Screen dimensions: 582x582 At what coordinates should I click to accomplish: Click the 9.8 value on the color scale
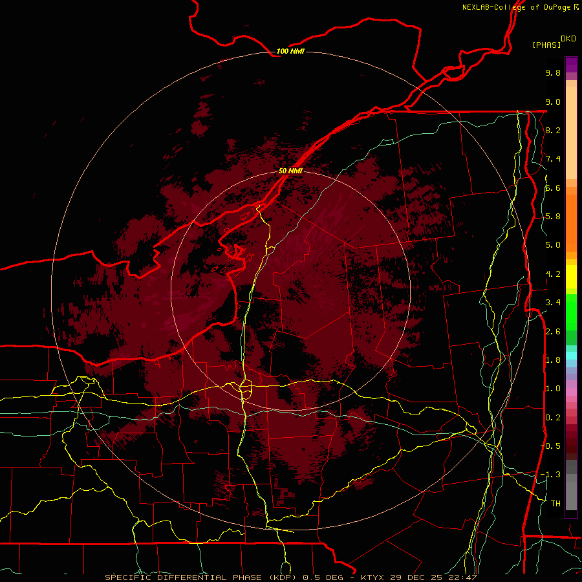pos(553,72)
